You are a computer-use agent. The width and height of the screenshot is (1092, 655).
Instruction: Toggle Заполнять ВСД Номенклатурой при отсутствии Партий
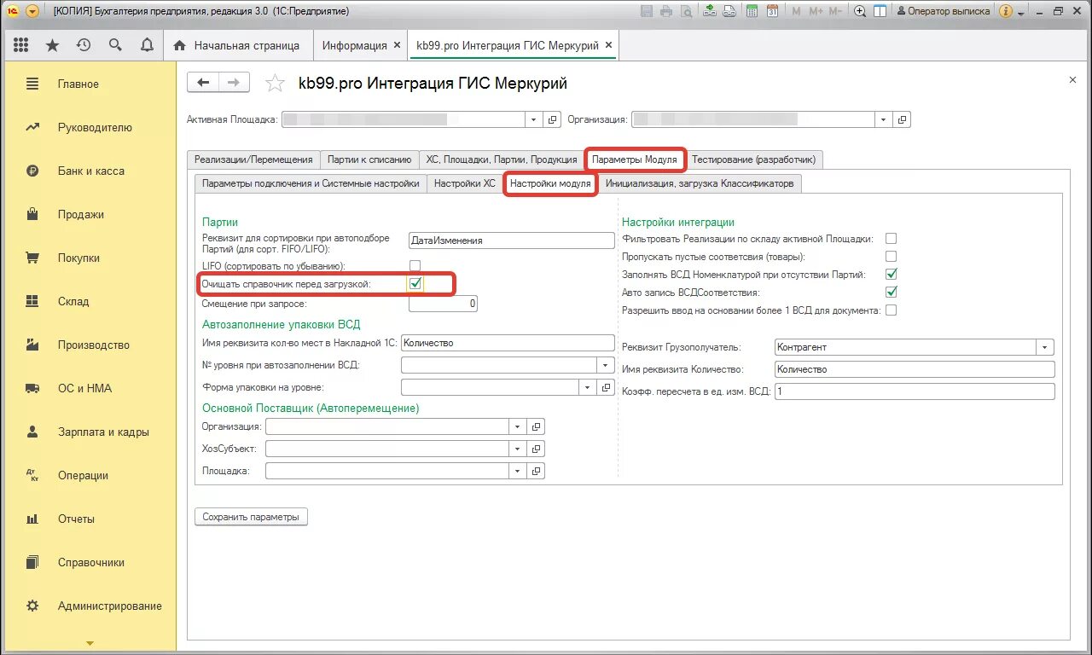(x=891, y=274)
